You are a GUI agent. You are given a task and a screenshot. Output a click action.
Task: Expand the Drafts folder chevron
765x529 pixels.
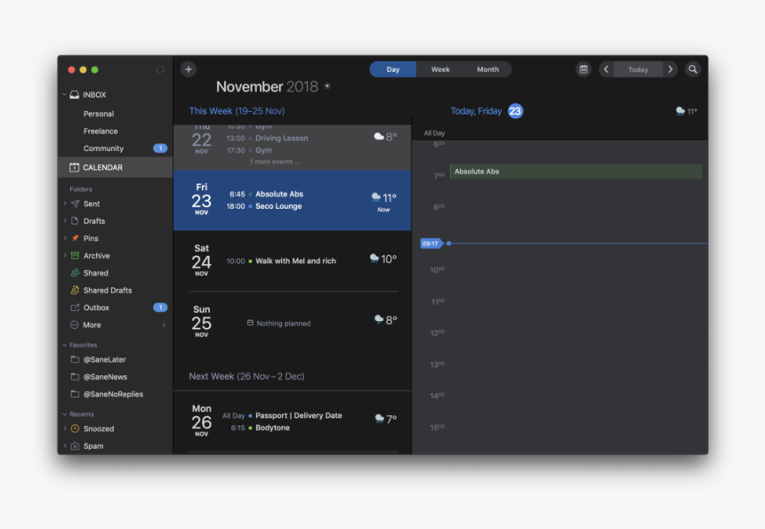(x=64, y=220)
